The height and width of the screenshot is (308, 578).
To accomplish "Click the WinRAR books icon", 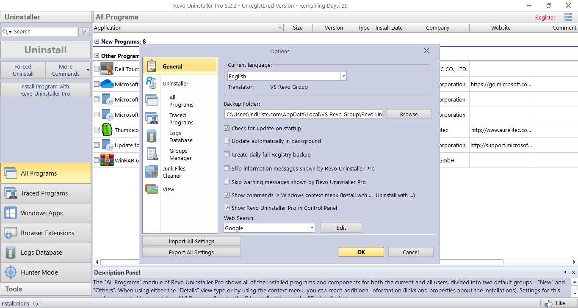I will [107, 160].
